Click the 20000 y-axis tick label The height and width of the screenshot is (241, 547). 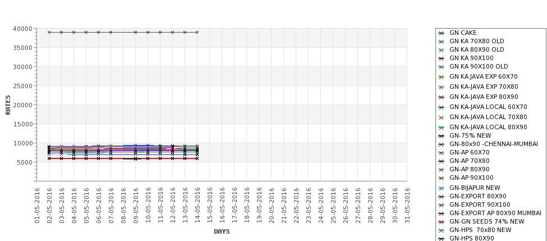tap(22, 105)
